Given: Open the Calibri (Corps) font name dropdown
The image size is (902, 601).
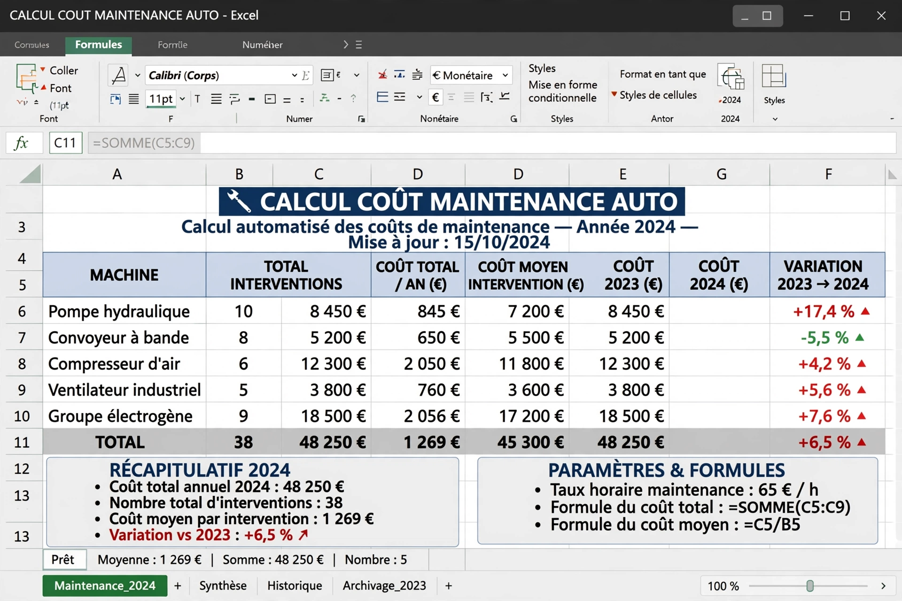Looking at the screenshot, I should (295, 75).
